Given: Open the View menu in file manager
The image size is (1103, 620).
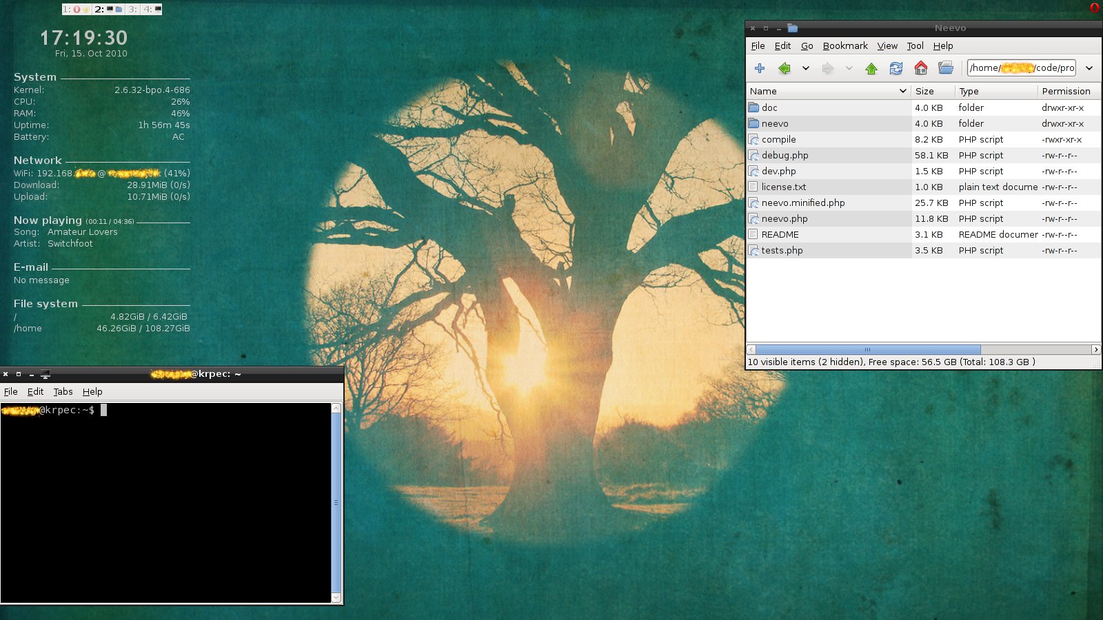Looking at the screenshot, I should point(887,46).
